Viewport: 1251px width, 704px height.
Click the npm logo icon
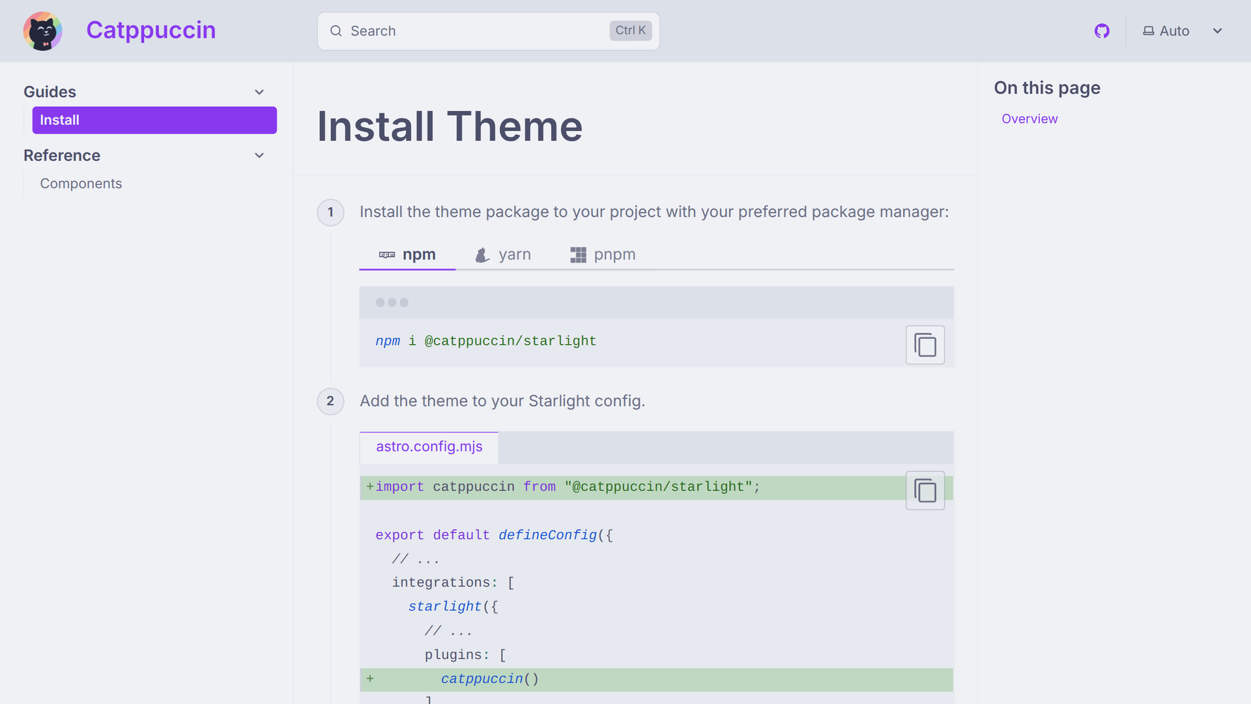387,255
